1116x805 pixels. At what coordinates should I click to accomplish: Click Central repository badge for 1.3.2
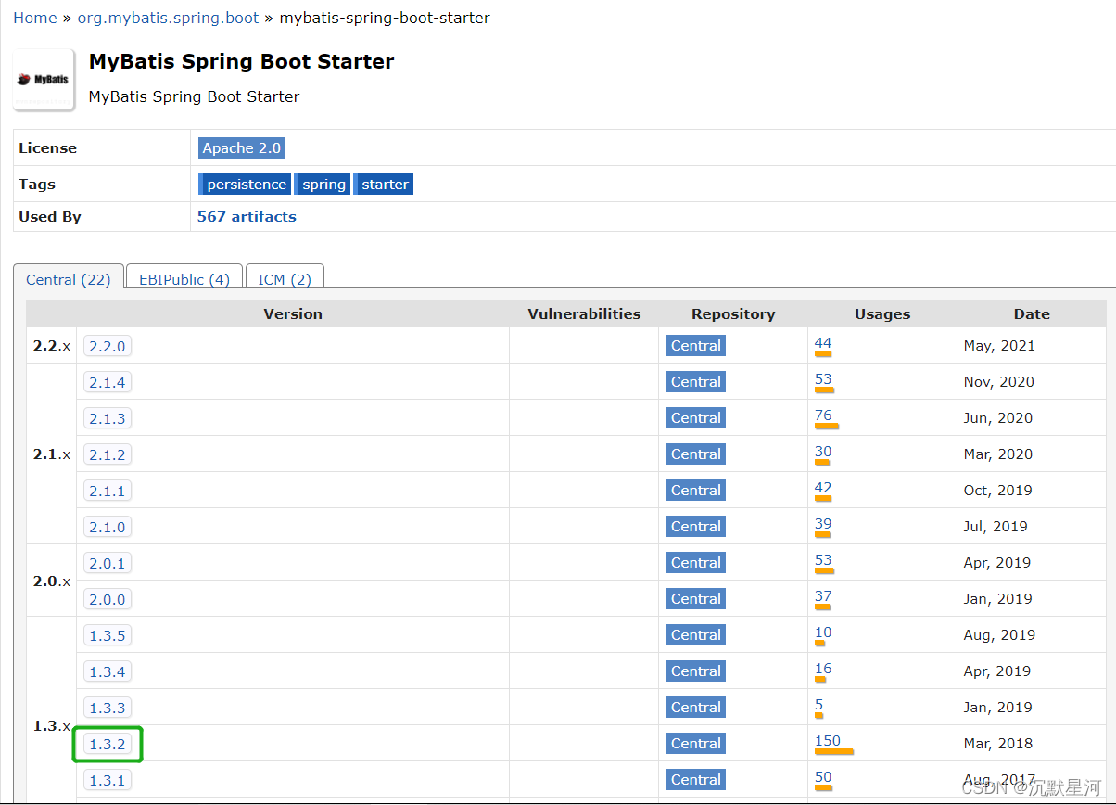(696, 744)
